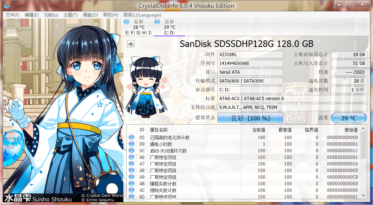
Task: Open the 主题(T) menu
Action: click(x=70, y=15)
